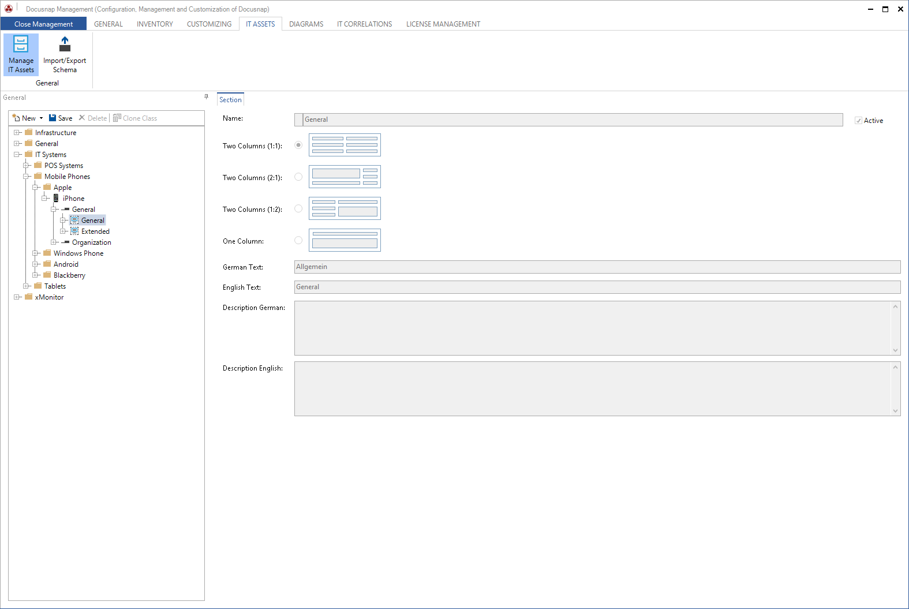Expand the Extended section node
909x609 pixels.
pos(63,231)
